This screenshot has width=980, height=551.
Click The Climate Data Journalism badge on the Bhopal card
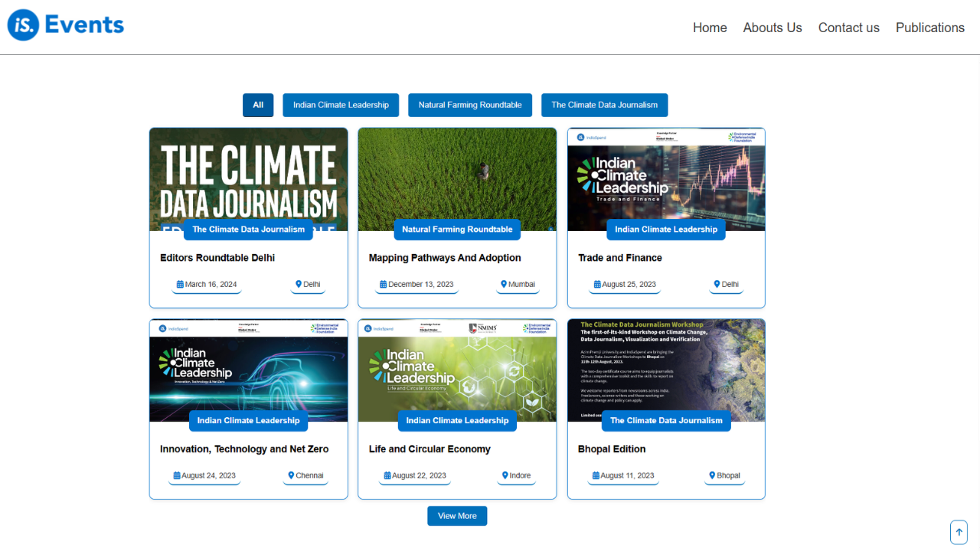(x=666, y=421)
